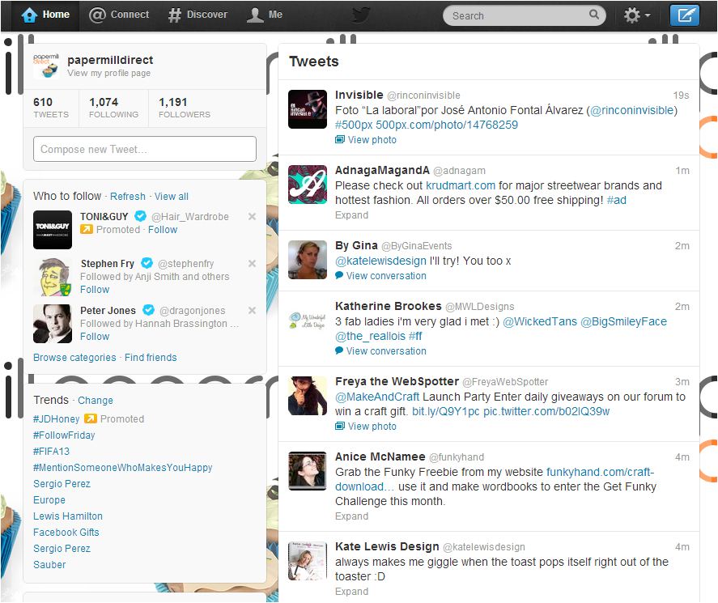Viewport: 718px width, 603px height.
Task: Click the search magnifier icon
Action: [594, 15]
